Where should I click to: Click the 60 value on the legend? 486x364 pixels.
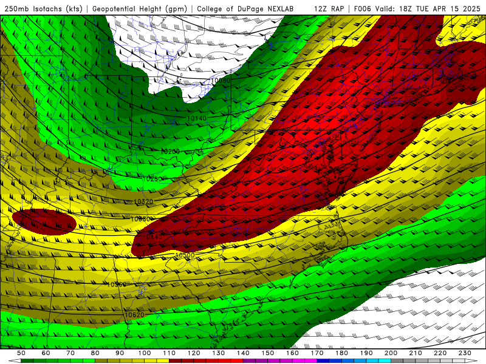pos(46,353)
